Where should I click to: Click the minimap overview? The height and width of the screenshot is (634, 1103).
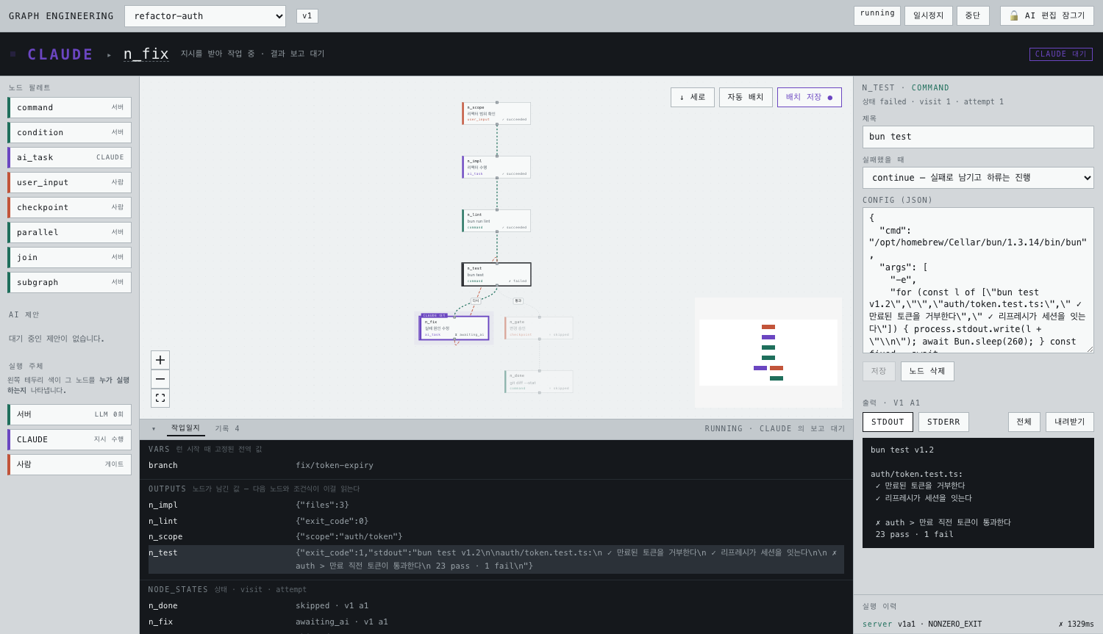pyautogui.click(x=768, y=353)
